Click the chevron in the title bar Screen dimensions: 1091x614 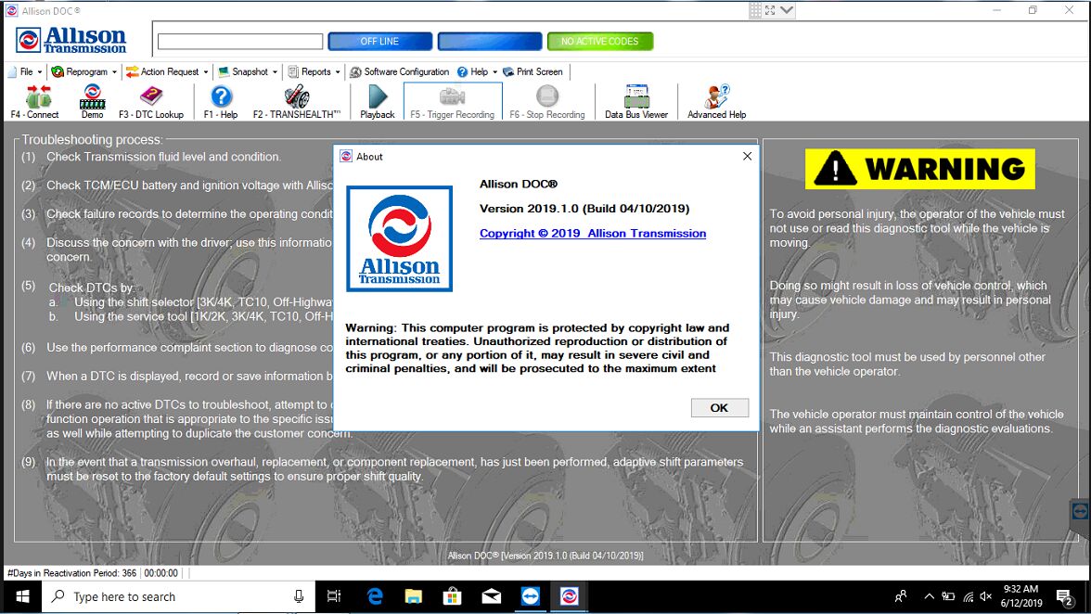pos(787,10)
